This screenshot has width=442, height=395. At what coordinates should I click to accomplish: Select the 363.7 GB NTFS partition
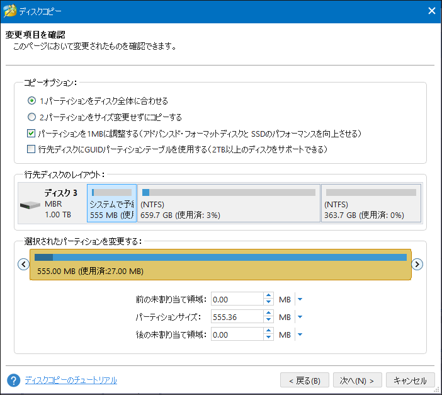[x=371, y=203]
